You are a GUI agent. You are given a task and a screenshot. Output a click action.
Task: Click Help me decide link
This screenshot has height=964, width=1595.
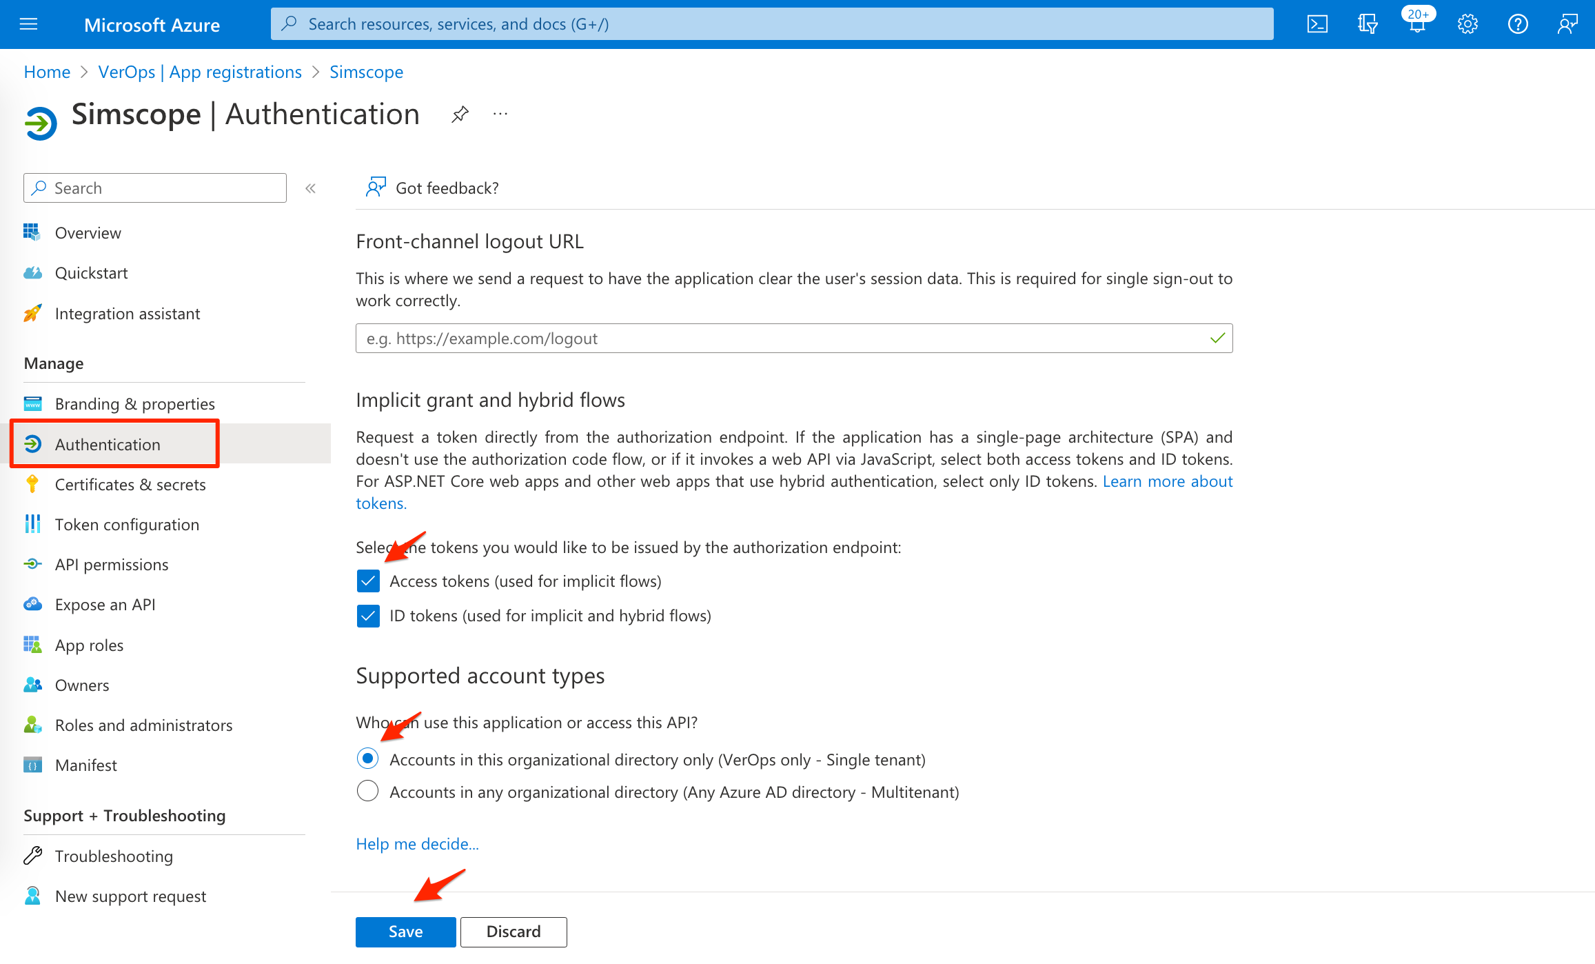(x=417, y=843)
